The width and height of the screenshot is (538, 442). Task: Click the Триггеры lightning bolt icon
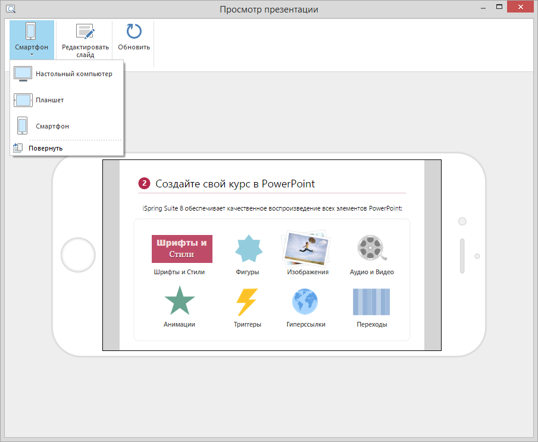247,302
